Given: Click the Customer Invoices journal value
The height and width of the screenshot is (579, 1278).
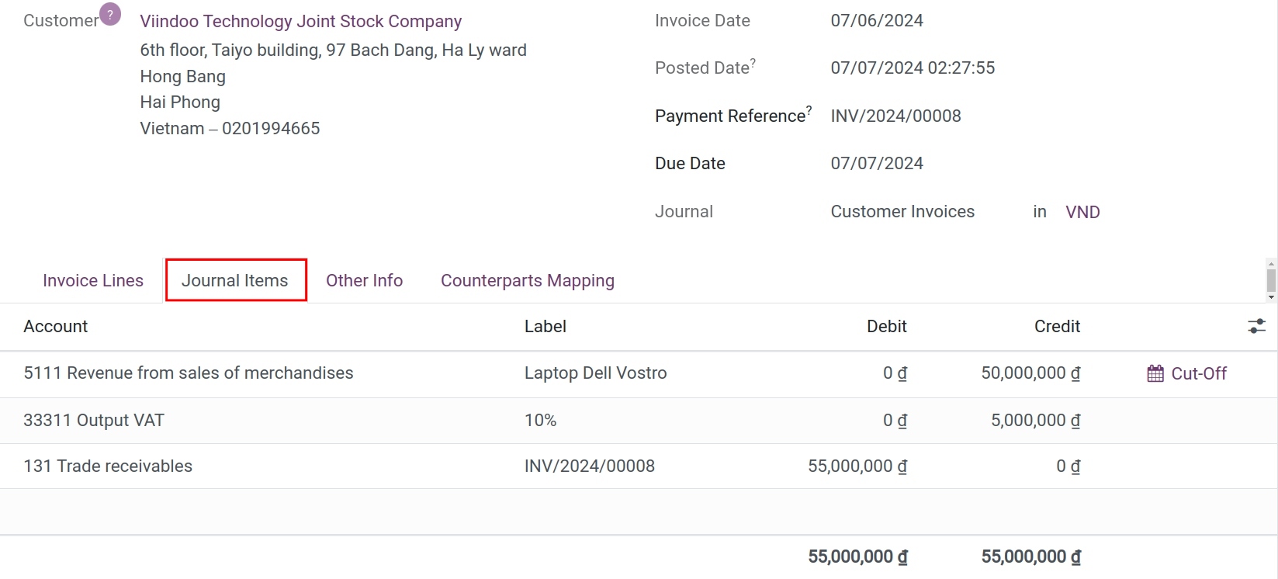Looking at the screenshot, I should tap(902, 211).
